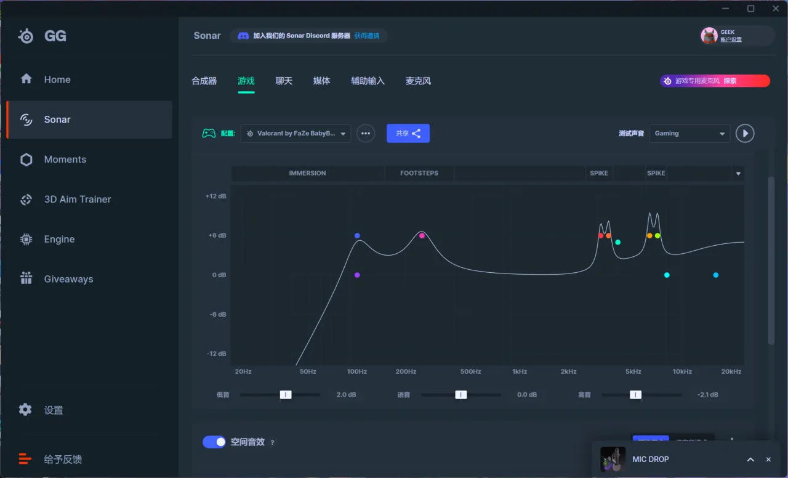Image resolution: width=788 pixels, height=478 pixels.
Task: Switch to the 麦克风 tab
Action: pyautogui.click(x=418, y=81)
